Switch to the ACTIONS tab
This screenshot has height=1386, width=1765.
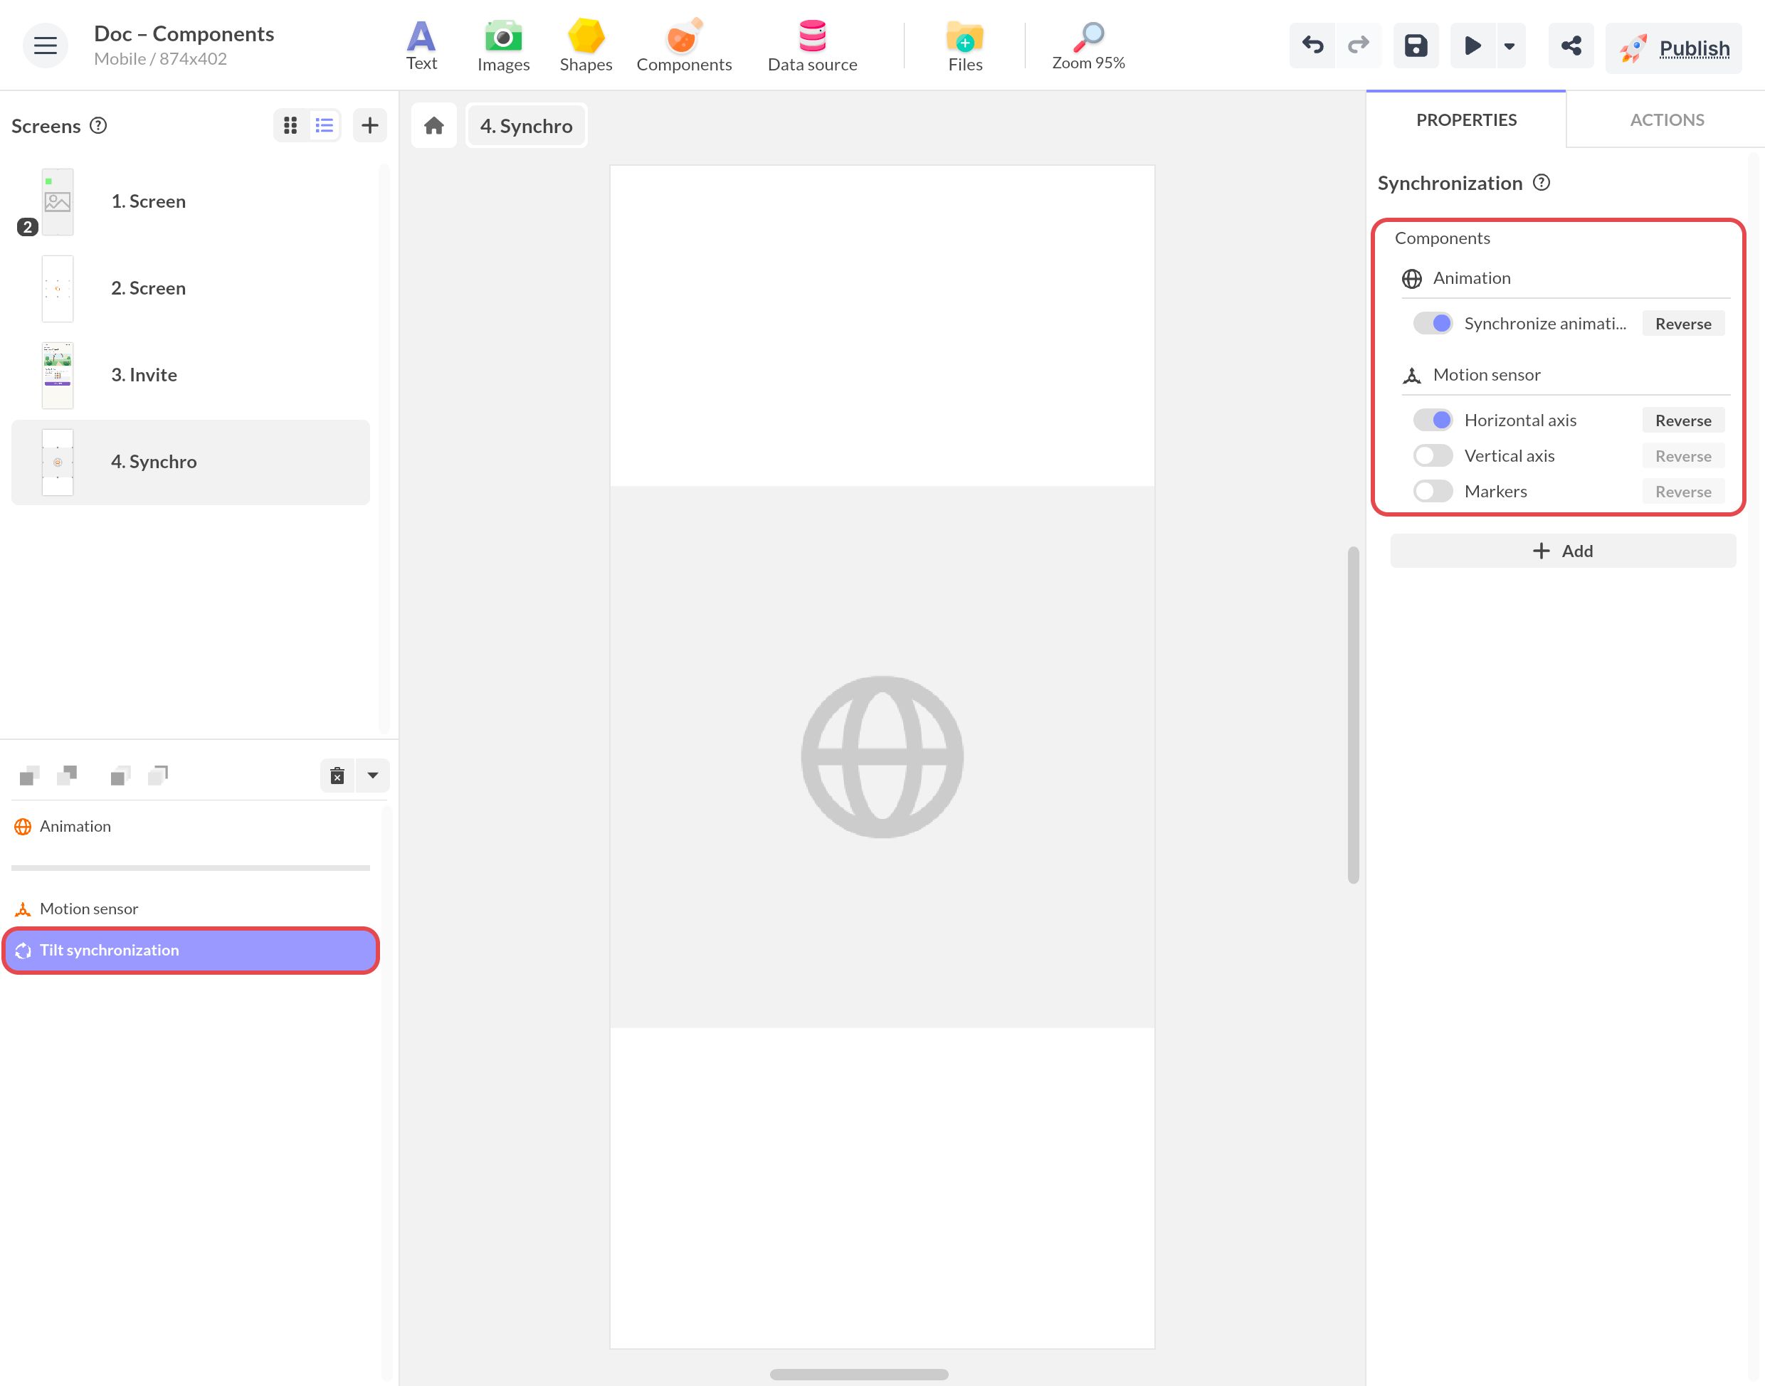click(1667, 120)
